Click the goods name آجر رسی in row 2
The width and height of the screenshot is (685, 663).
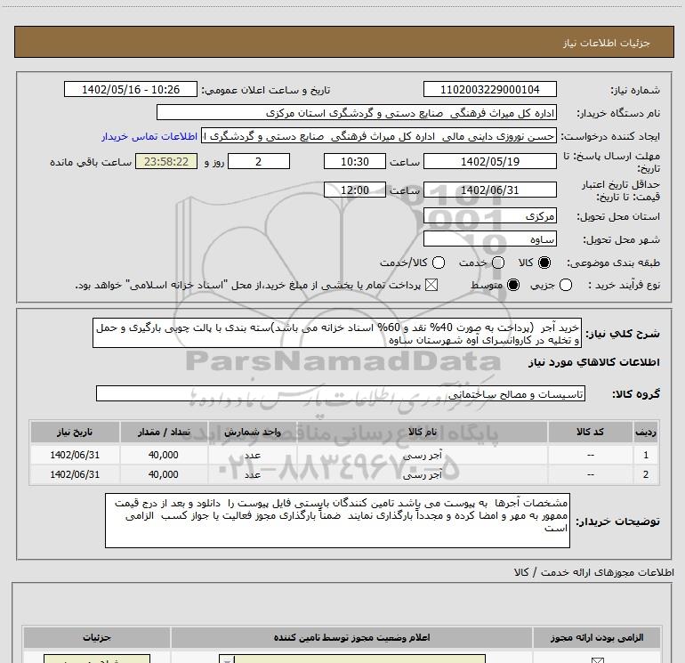click(422, 474)
